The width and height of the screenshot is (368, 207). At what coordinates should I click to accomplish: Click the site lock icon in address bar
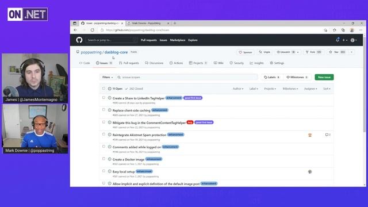click(x=102, y=30)
